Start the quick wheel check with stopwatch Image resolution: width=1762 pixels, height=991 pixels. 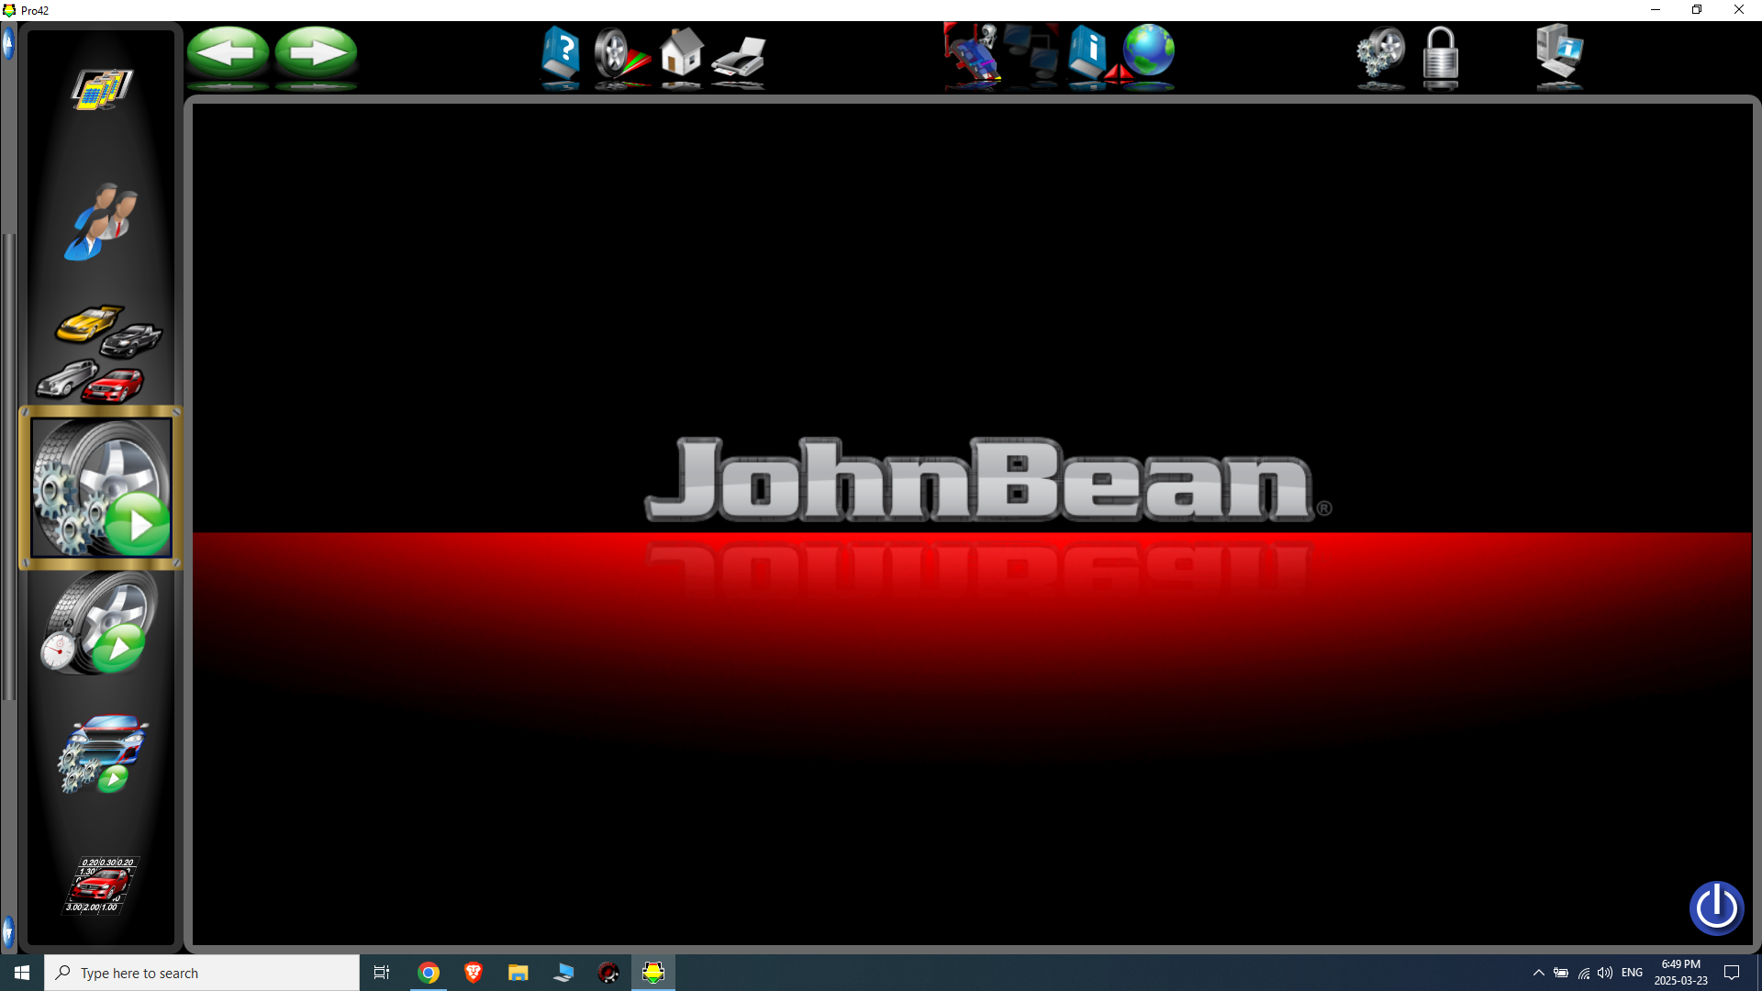click(97, 623)
